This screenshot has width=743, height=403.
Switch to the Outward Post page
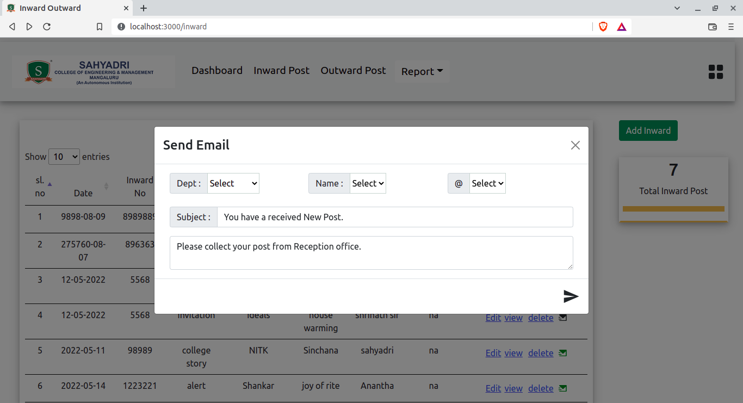tap(353, 70)
